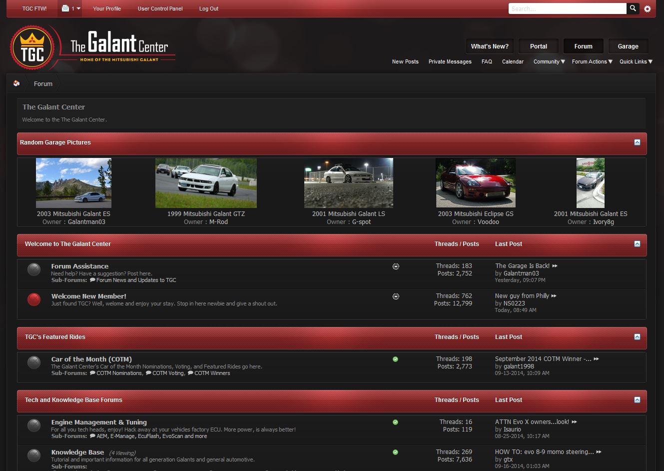664x471 pixels.
Task: Switch to What's New? tab
Action: coord(490,46)
